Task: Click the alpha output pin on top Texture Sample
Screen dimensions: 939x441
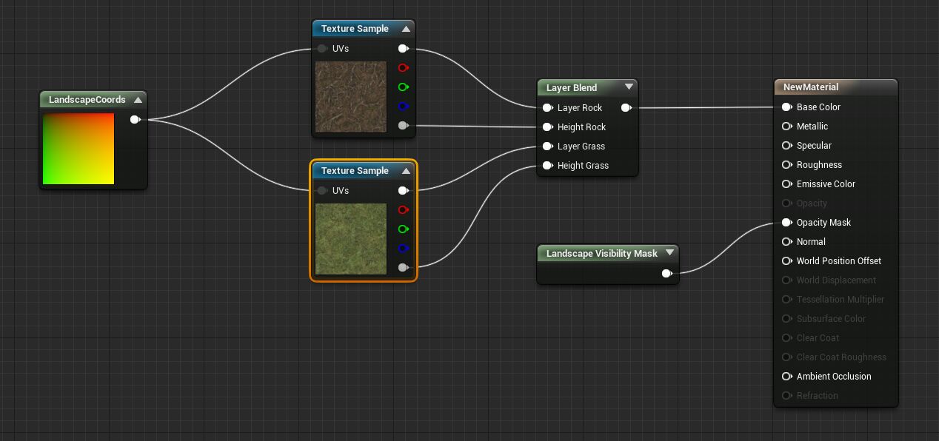Action: click(404, 126)
